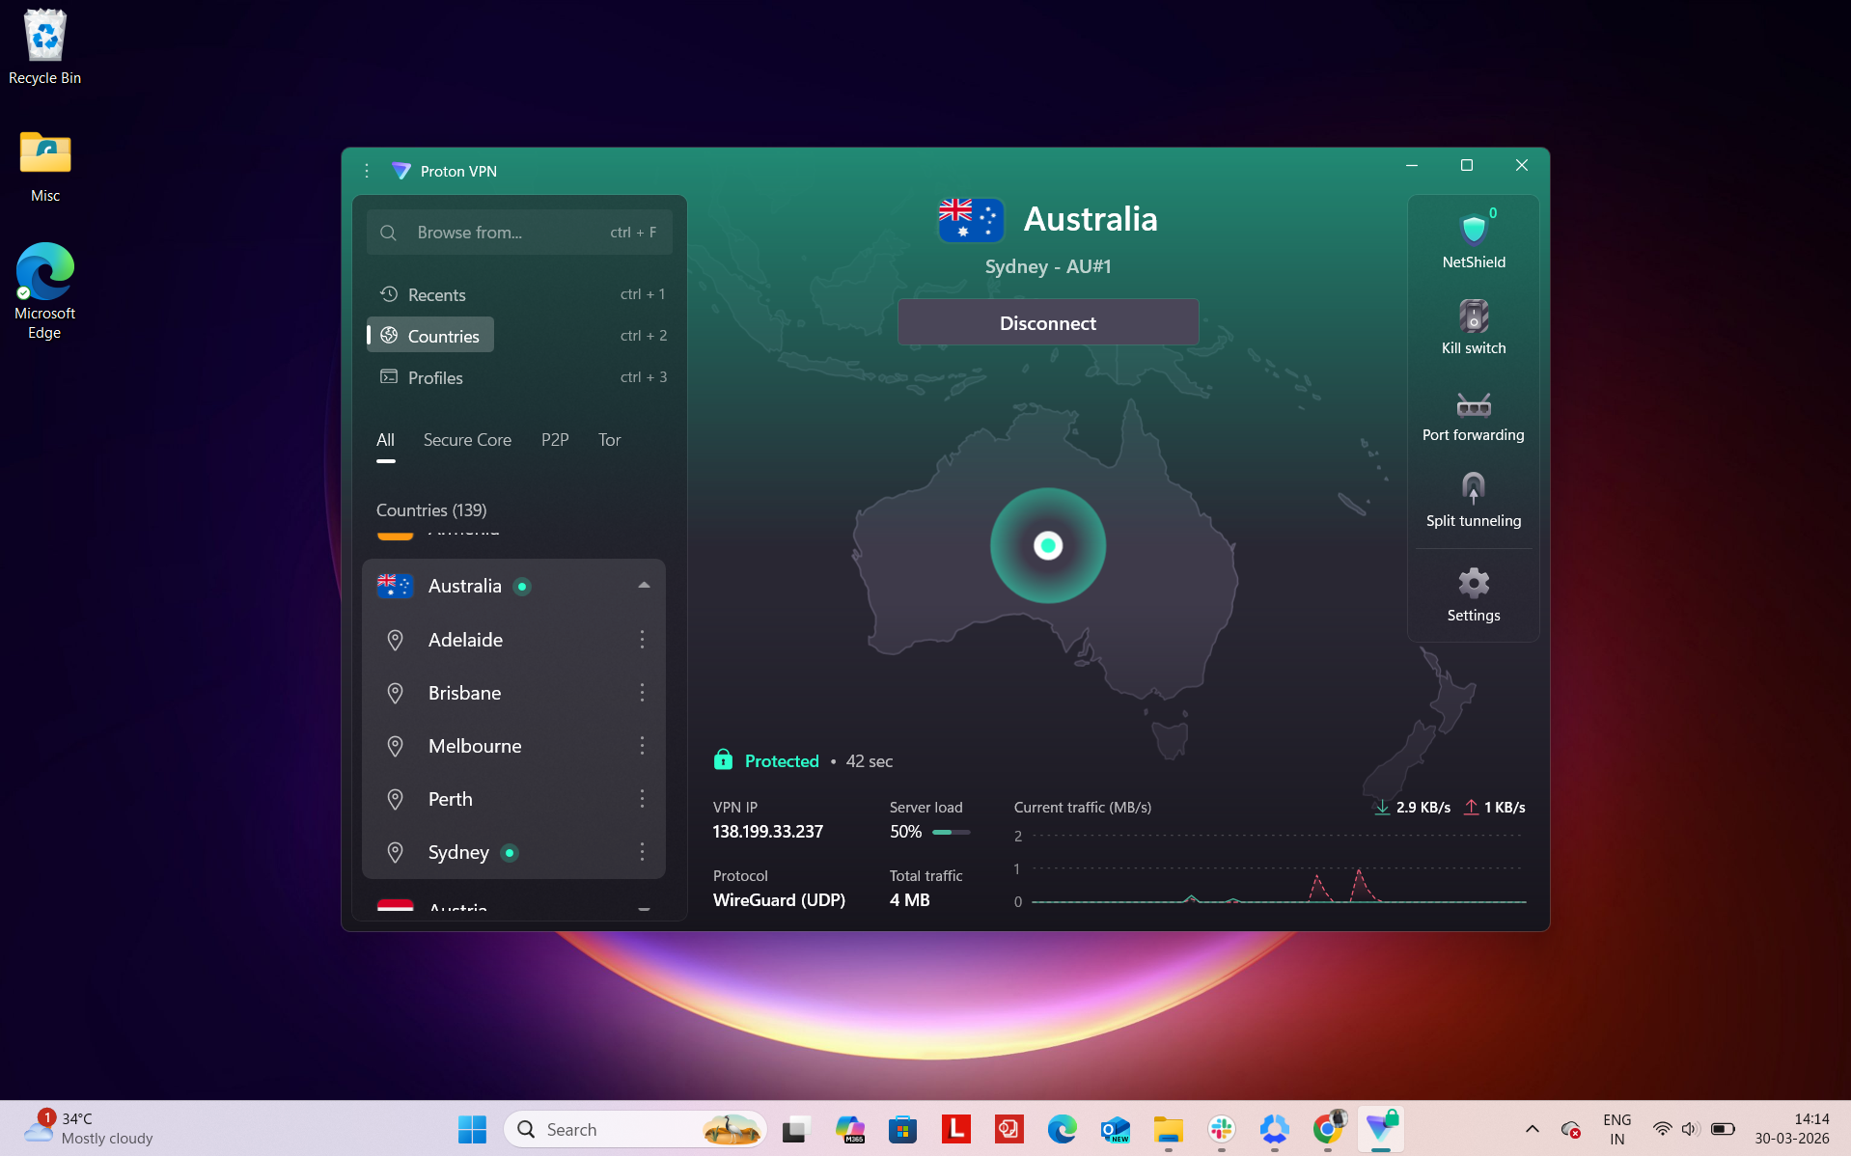The width and height of the screenshot is (1851, 1156).
Task: Click the green Protected padlock icon
Action: tap(723, 760)
